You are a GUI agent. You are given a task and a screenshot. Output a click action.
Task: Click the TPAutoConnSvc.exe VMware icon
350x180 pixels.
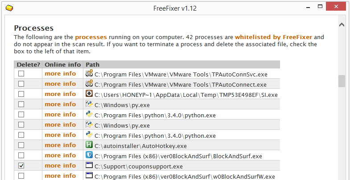[89, 73]
